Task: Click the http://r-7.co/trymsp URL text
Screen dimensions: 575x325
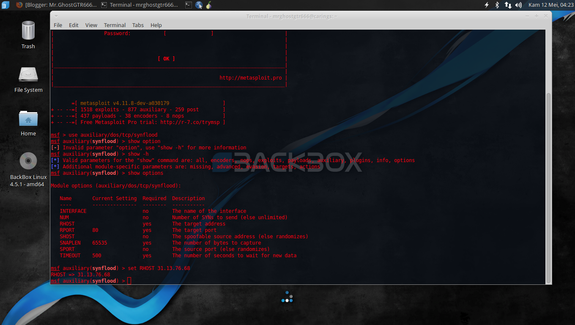Action: (190, 122)
